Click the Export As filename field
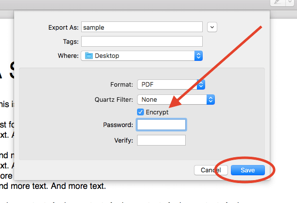The width and height of the screenshot is (297, 203). (141, 27)
